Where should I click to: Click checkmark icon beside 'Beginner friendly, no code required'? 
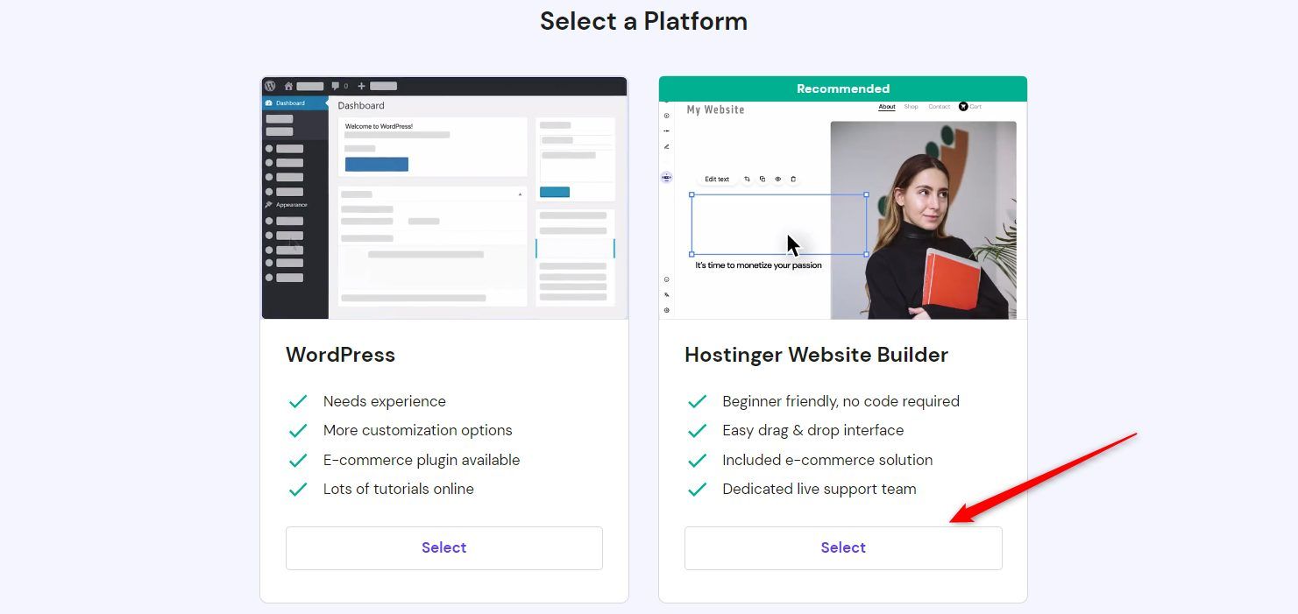point(697,401)
